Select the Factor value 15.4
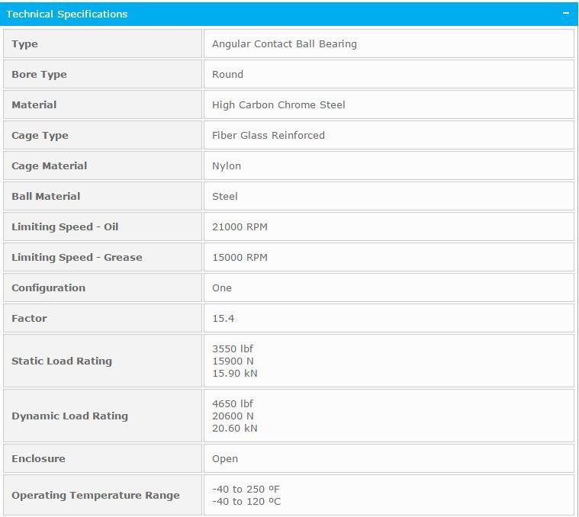 (223, 318)
